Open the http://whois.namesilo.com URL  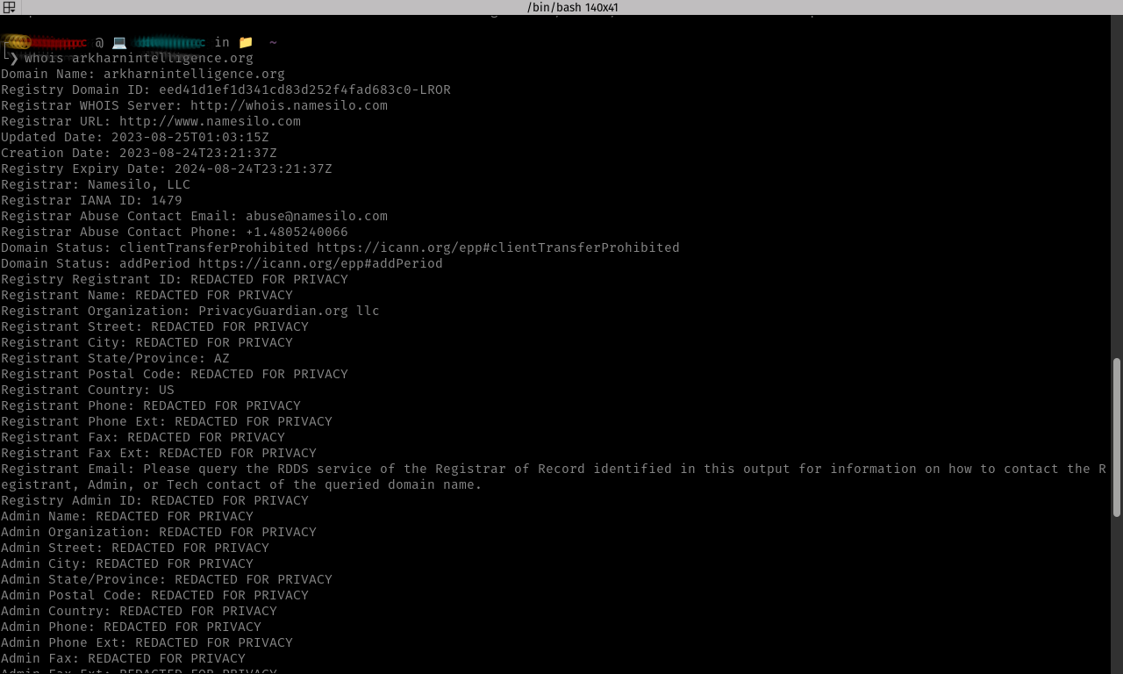click(289, 105)
